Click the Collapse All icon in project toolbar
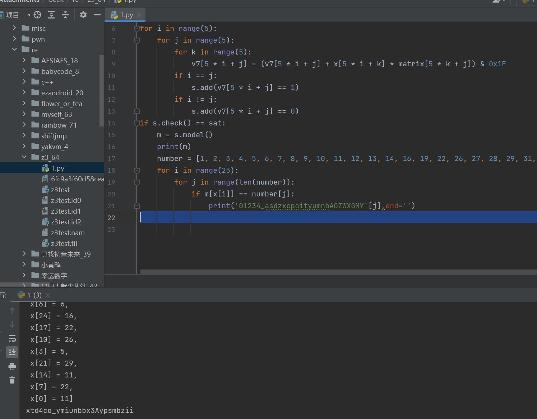The width and height of the screenshot is (537, 419). (65, 15)
